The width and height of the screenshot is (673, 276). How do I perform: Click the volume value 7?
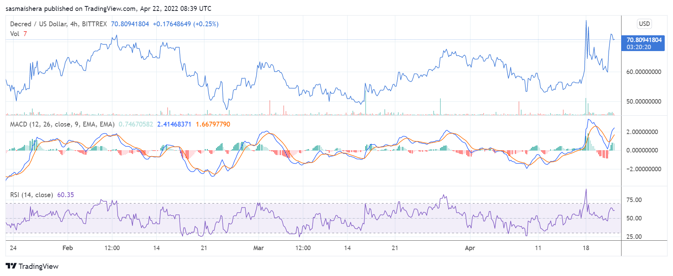(25, 34)
